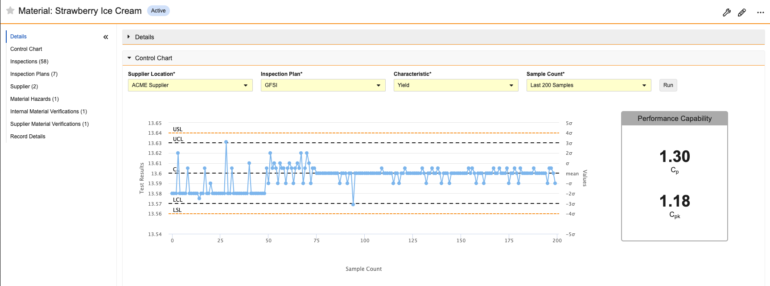This screenshot has width=770, height=286.
Task: Click the lowest data point below LCL
Action: (353, 204)
